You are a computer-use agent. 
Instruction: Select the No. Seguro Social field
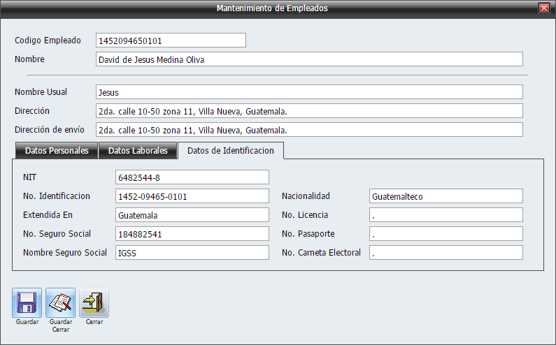pyautogui.click(x=192, y=234)
